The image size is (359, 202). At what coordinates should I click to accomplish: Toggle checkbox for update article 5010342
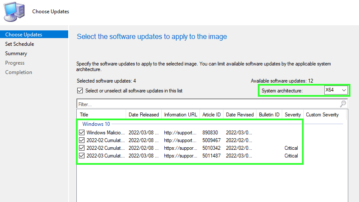82,148
